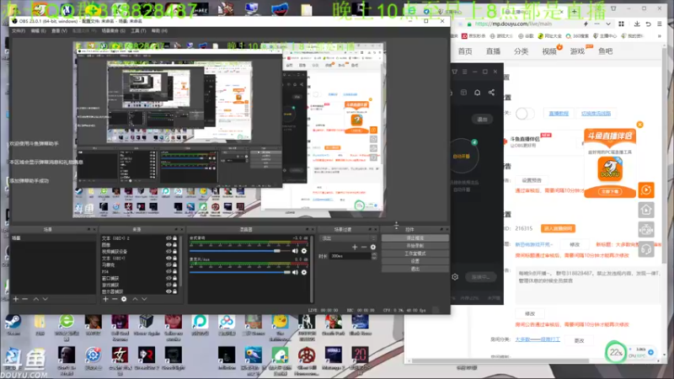Image resolution: width=674 pixels, height=379 pixels.
Task: Open 工具(T) menu in OBS
Action: pos(138,31)
